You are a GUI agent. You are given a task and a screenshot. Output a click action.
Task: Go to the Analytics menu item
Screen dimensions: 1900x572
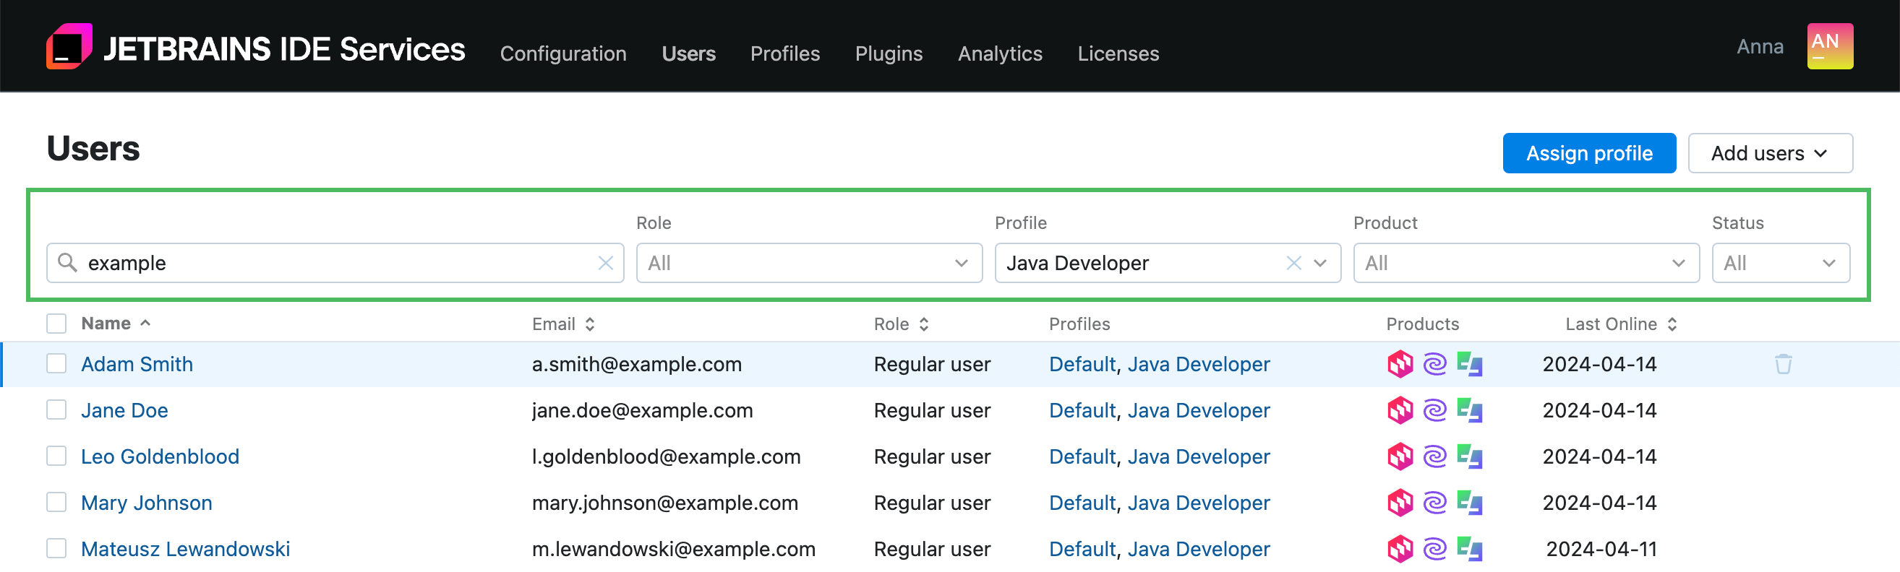click(x=999, y=54)
